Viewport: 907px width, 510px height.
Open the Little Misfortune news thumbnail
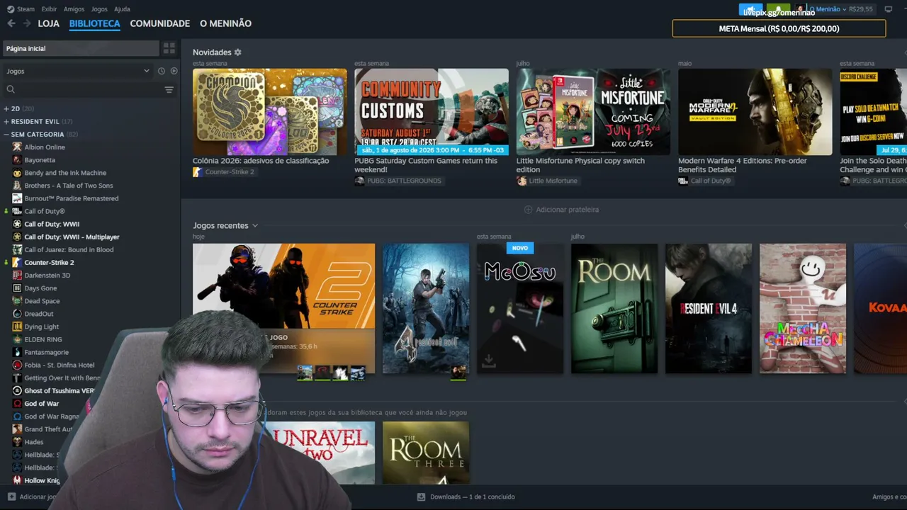593,112
